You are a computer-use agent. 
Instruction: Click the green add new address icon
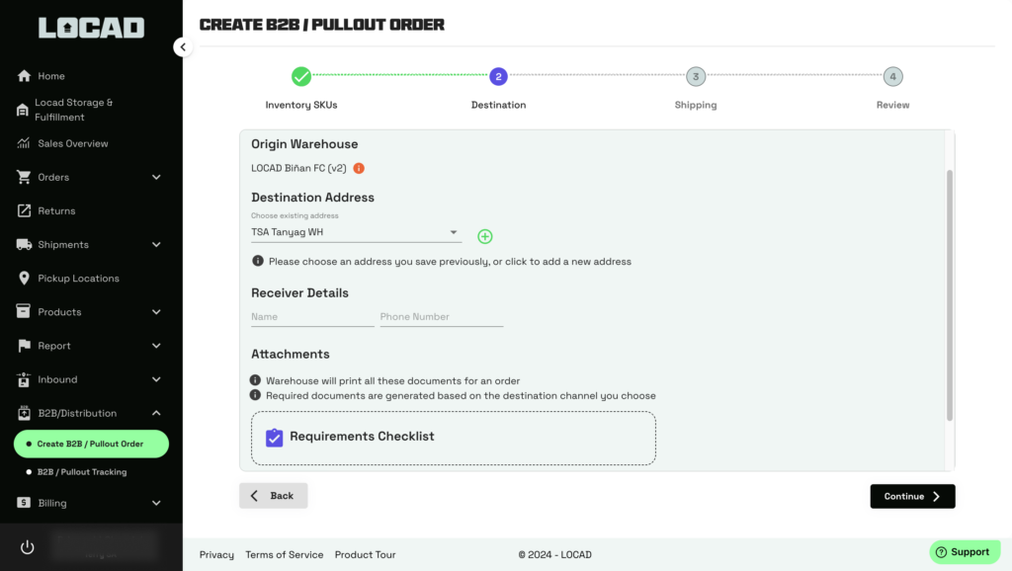pyautogui.click(x=484, y=236)
